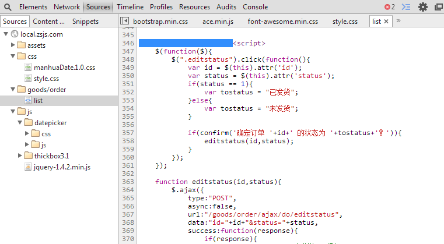This screenshot has width=444, height=244.
Task: Click the search magnifier icon
Action: [x=8, y=7]
